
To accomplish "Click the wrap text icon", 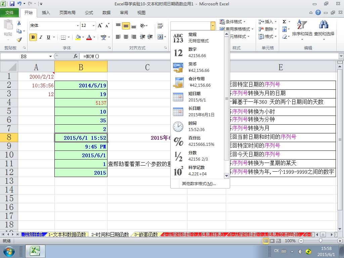I will (x=160, y=26).
